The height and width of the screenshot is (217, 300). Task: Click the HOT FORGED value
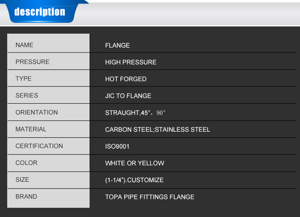(126, 79)
